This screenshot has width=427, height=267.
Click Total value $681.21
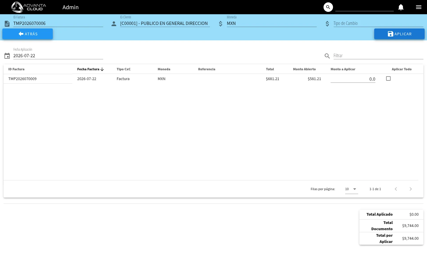[273, 79]
